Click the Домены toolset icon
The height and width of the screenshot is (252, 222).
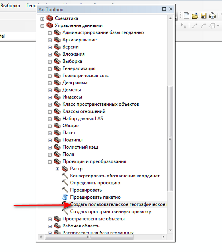[57, 90]
